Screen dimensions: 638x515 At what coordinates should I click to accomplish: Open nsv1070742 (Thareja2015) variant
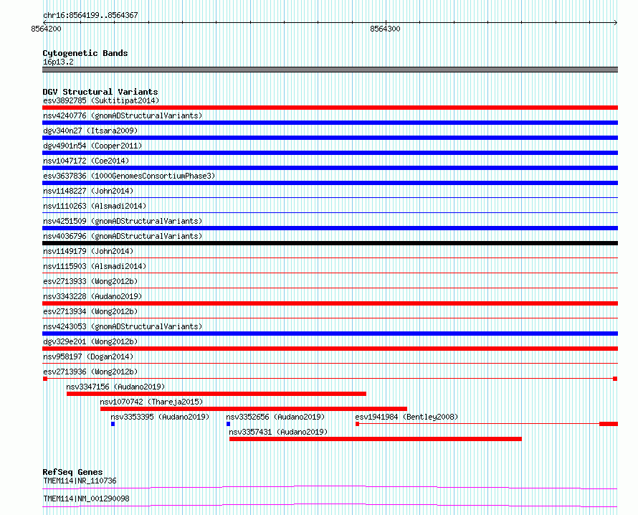[x=151, y=402]
